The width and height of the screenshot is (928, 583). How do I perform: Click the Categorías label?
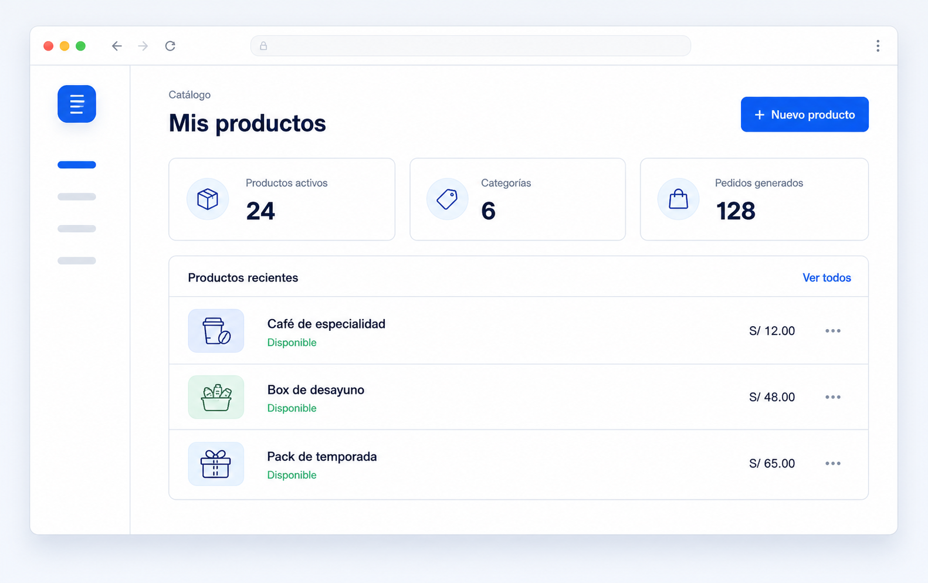[506, 183]
